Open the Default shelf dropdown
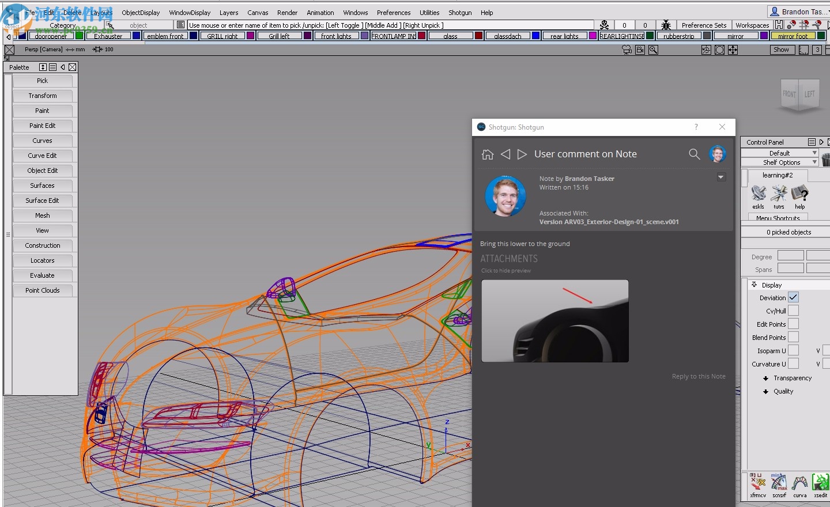The height and width of the screenshot is (507, 830). tap(779, 153)
